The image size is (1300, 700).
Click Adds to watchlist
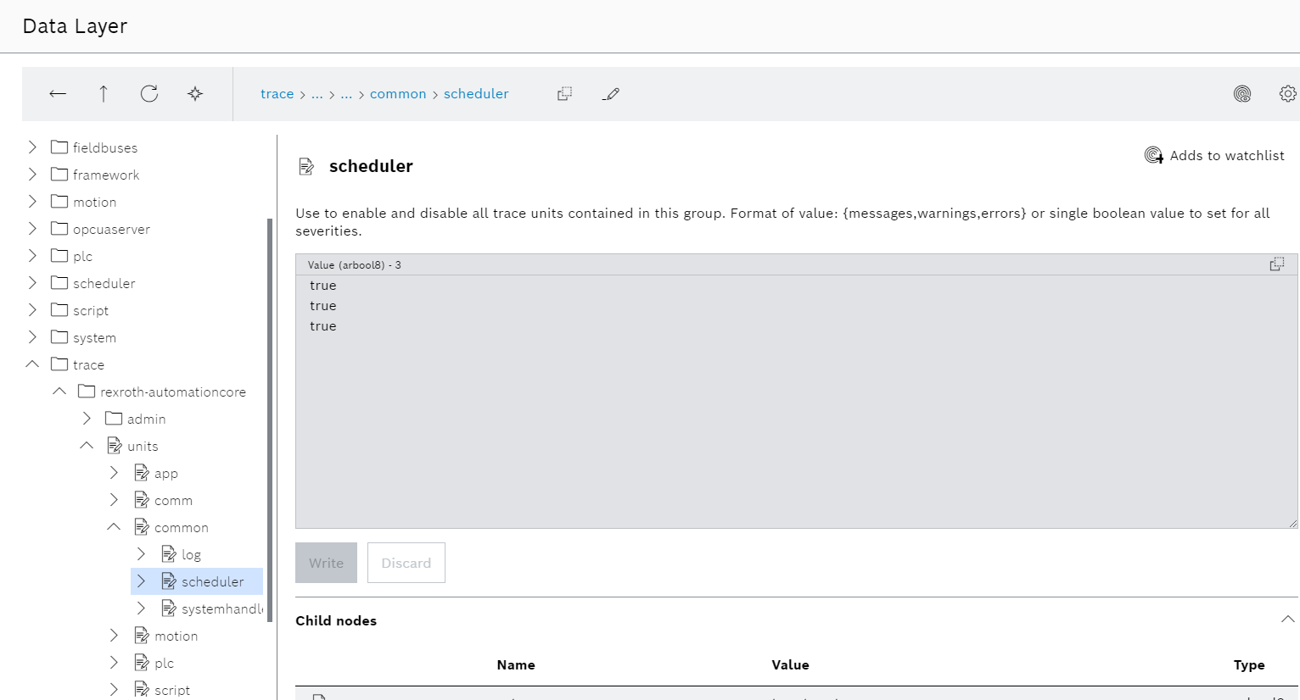click(x=1214, y=155)
